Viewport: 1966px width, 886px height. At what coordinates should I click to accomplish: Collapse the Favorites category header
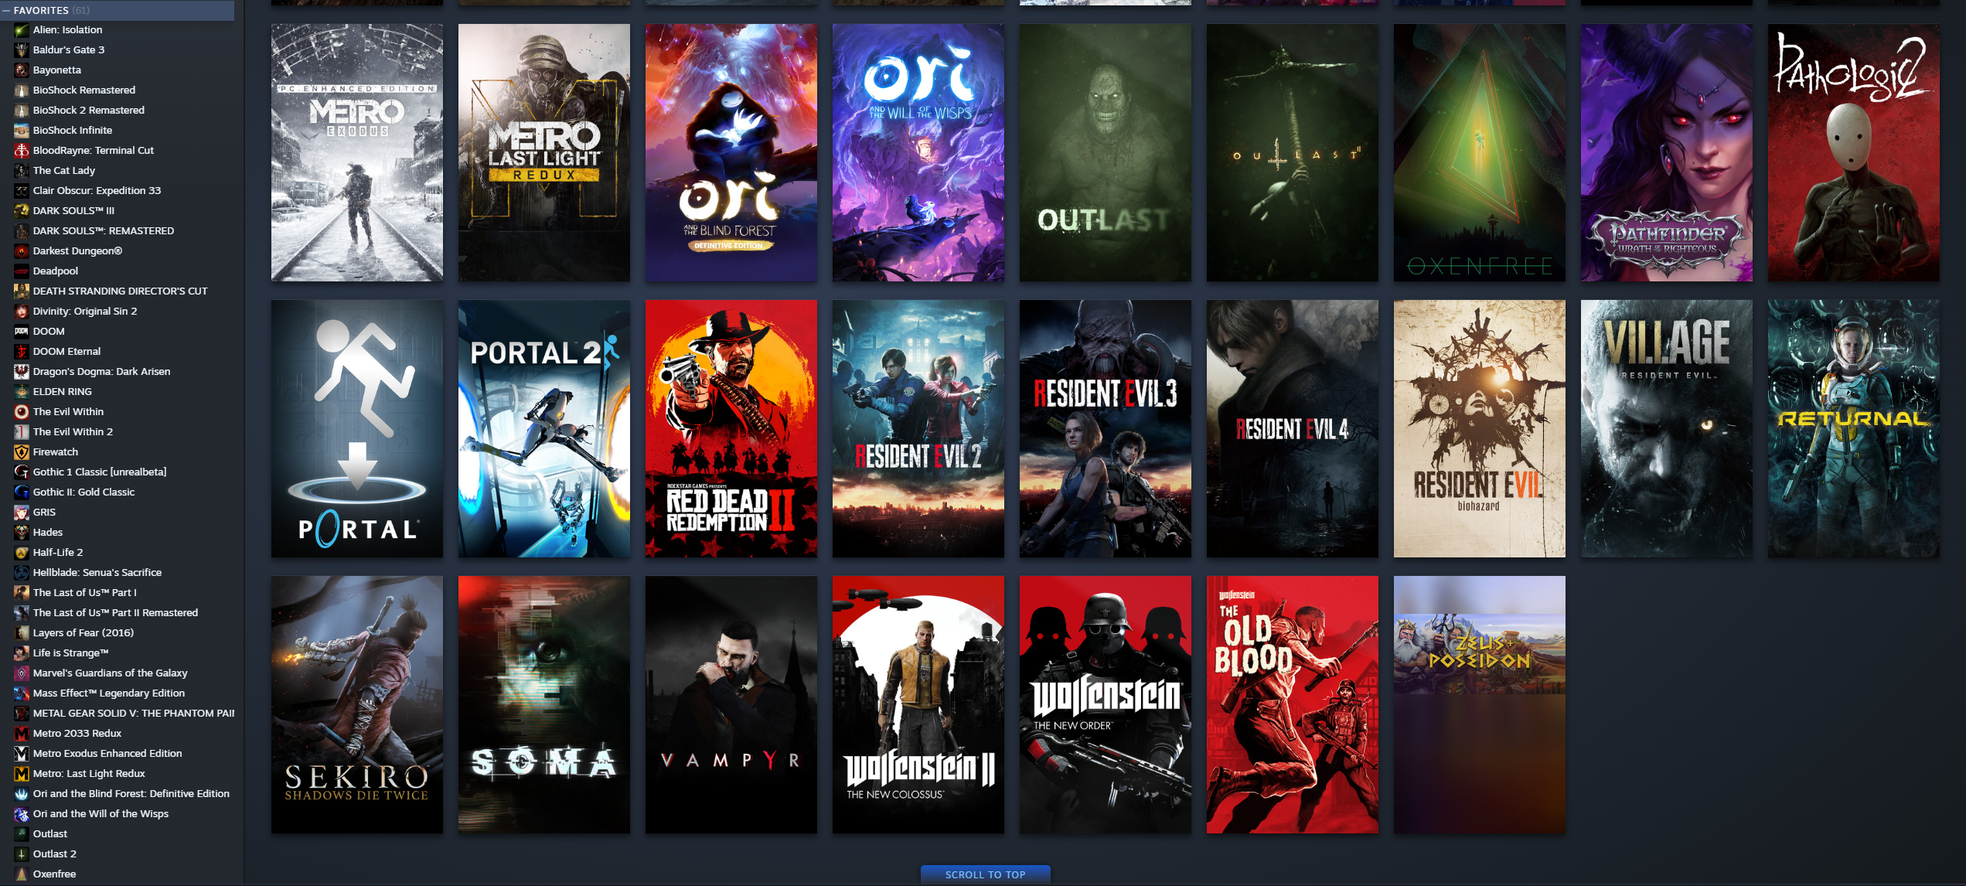point(7,10)
